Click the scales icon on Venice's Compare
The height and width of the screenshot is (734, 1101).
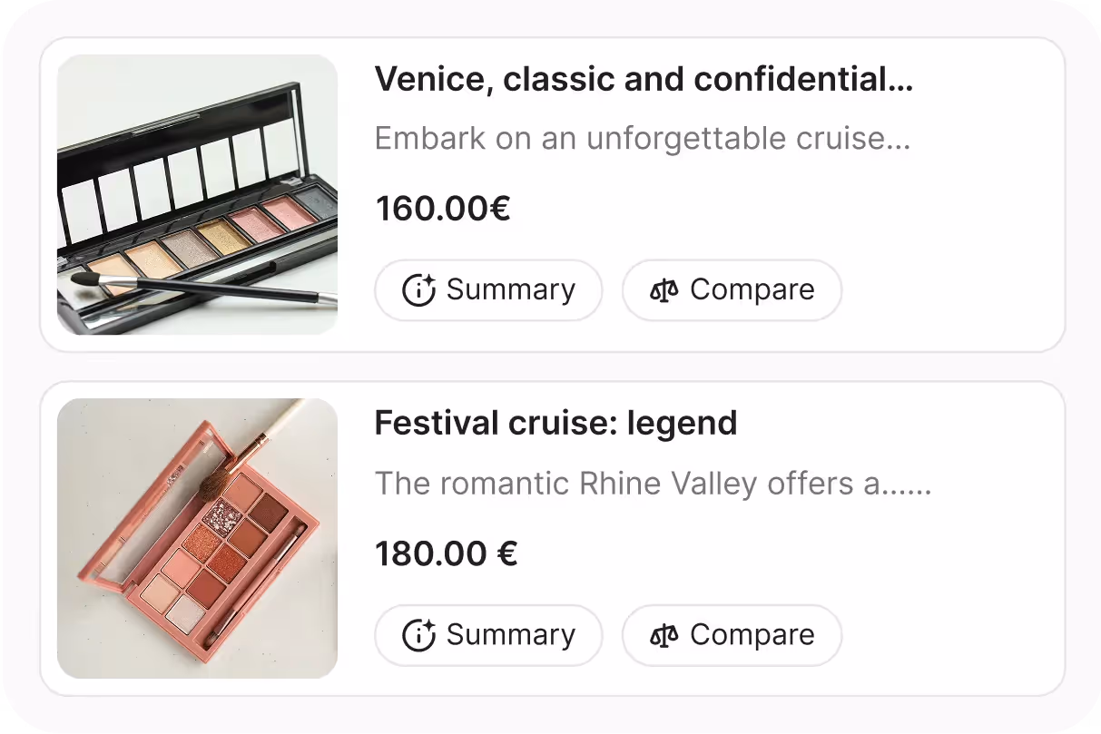(664, 290)
